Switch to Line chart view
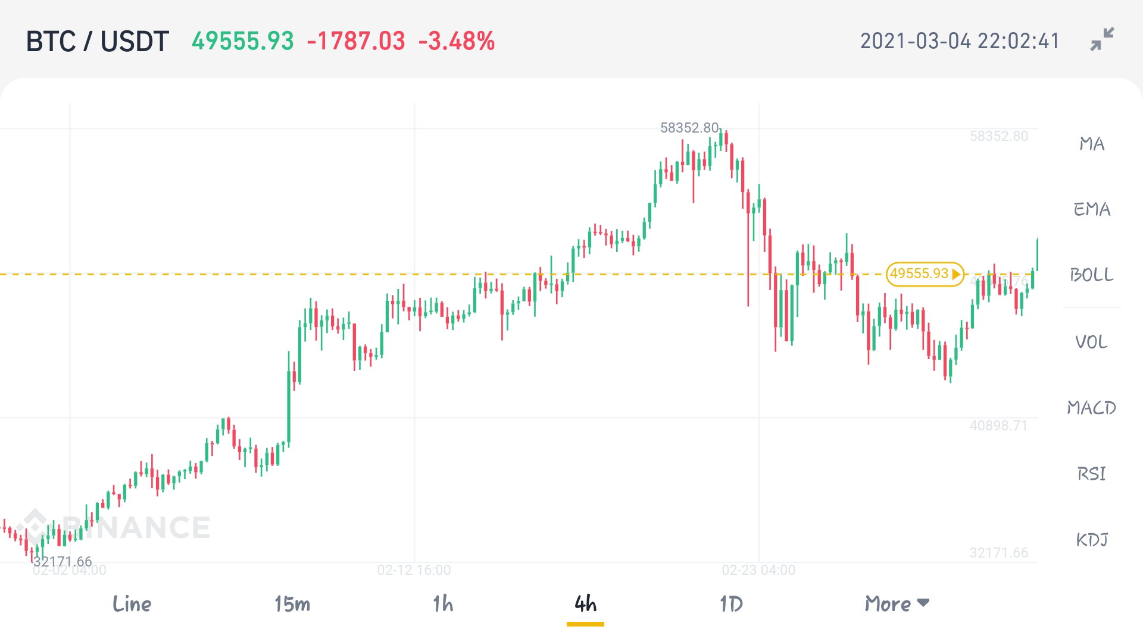This screenshot has width=1143, height=642. coord(132,604)
